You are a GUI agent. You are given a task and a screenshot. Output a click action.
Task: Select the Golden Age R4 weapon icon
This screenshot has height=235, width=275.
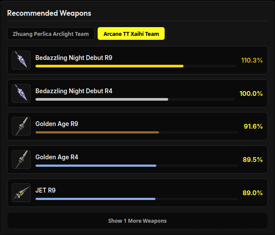coord(21,159)
